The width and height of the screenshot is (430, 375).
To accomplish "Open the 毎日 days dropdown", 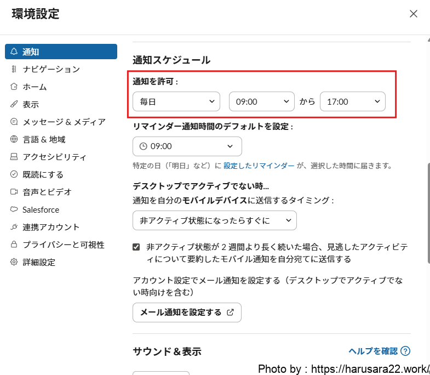I will tap(176, 101).
